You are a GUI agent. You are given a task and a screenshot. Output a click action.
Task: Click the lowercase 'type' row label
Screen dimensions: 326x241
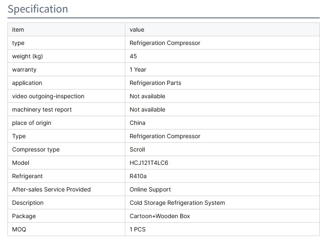point(18,43)
